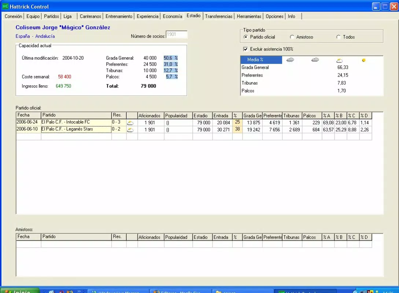Select the partly cloudy column icon in Media table
This screenshot has height=293, width=399.
click(x=339, y=60)
